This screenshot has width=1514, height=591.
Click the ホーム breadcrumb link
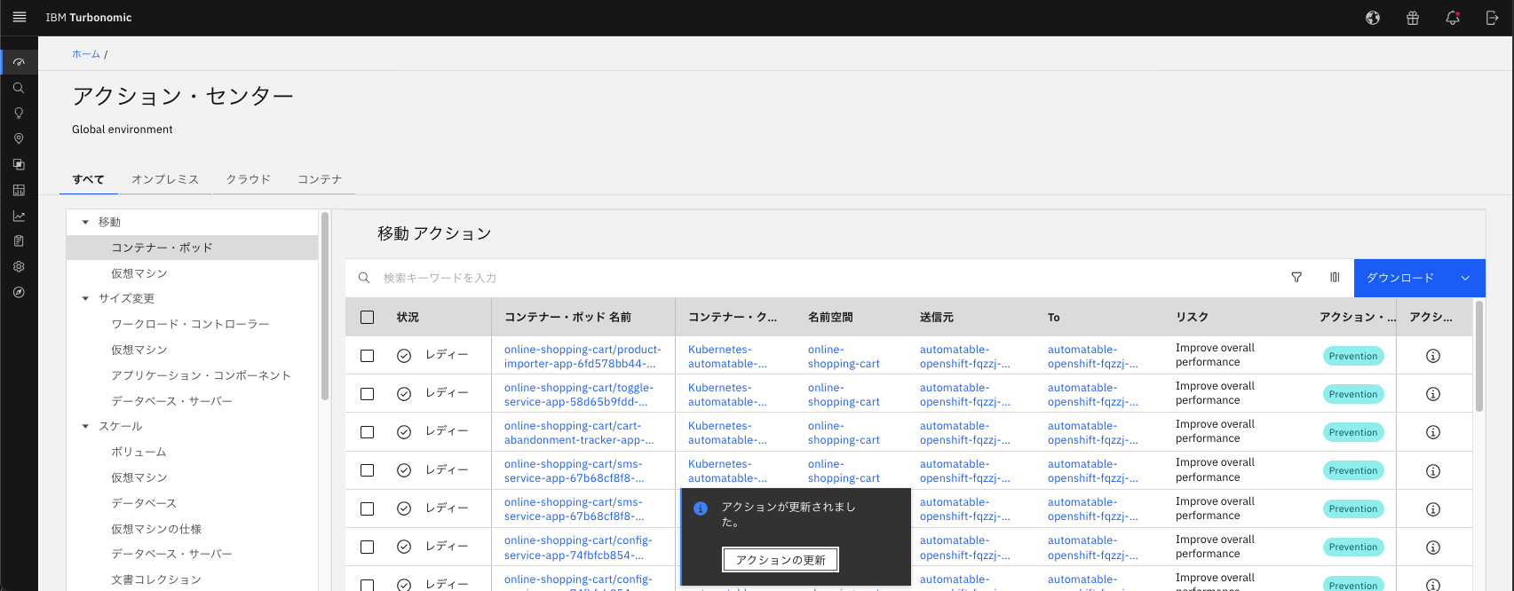coord(86,54)
